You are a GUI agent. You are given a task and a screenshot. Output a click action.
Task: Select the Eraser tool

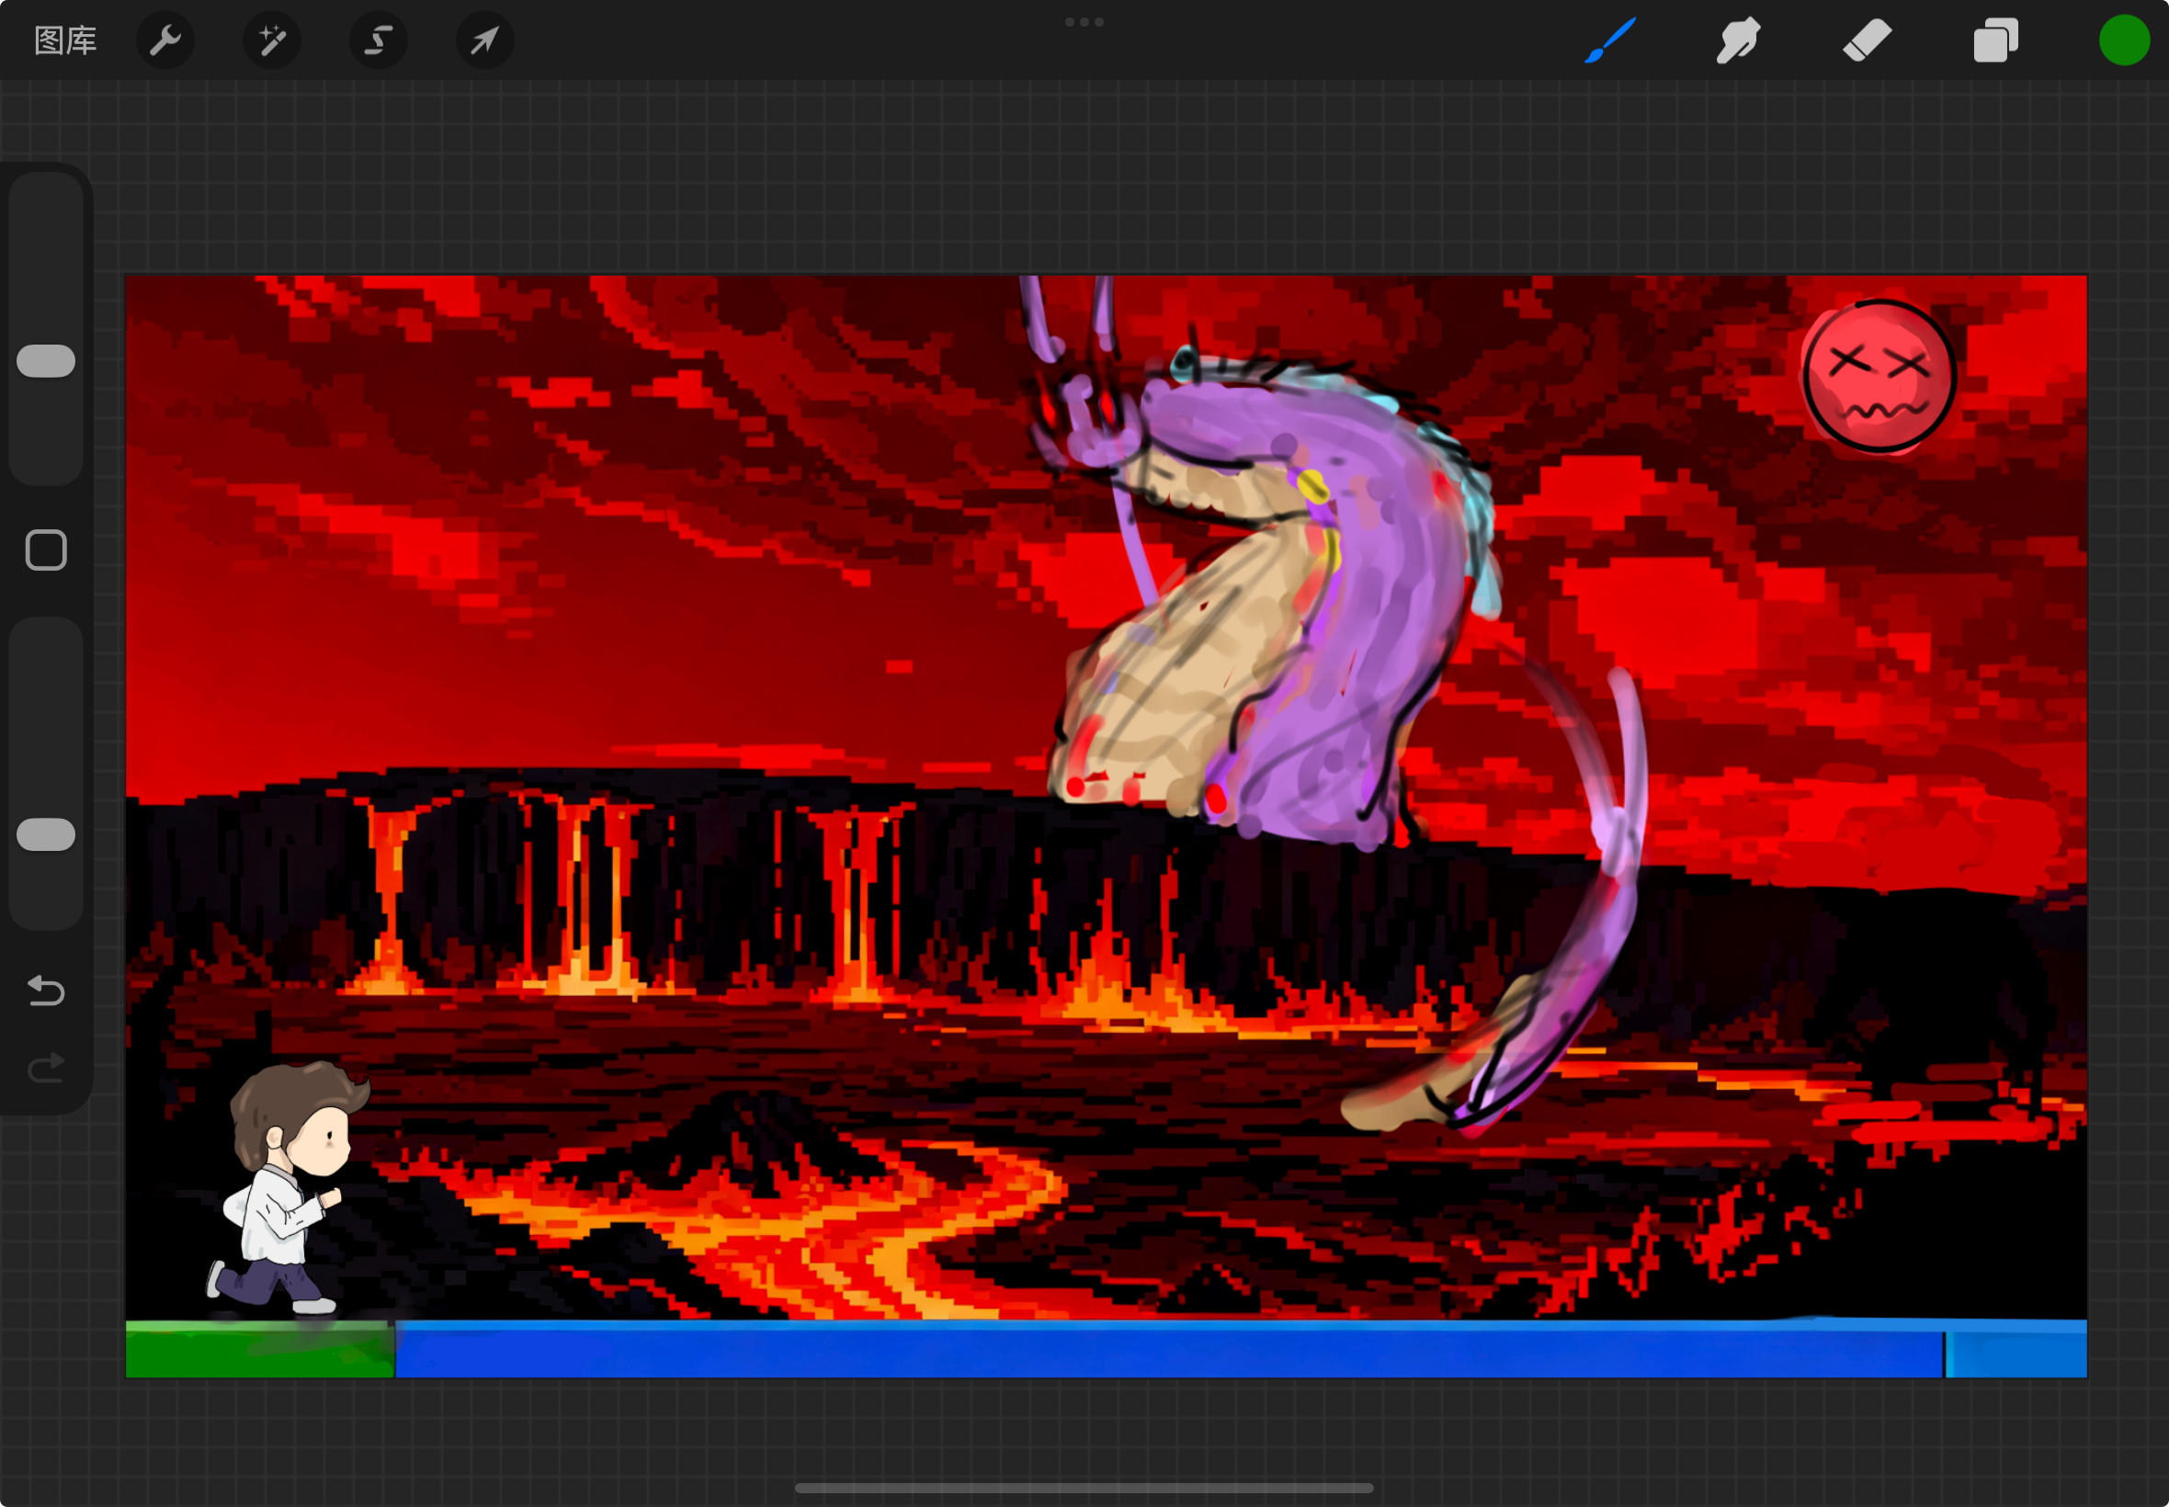[x=1867, y=40]
